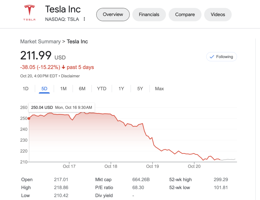Click the gray after-hours line segment

click(229, 159)
